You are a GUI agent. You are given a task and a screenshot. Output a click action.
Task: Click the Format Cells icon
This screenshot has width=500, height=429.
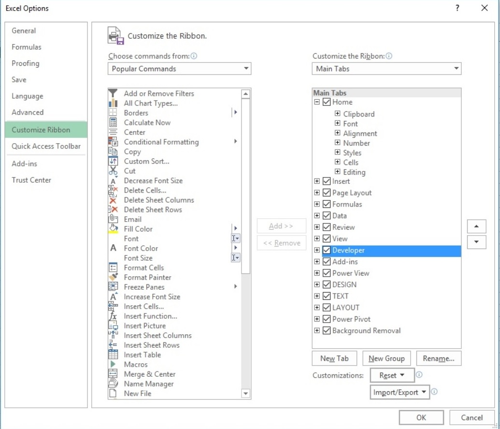tap(113, 267)
